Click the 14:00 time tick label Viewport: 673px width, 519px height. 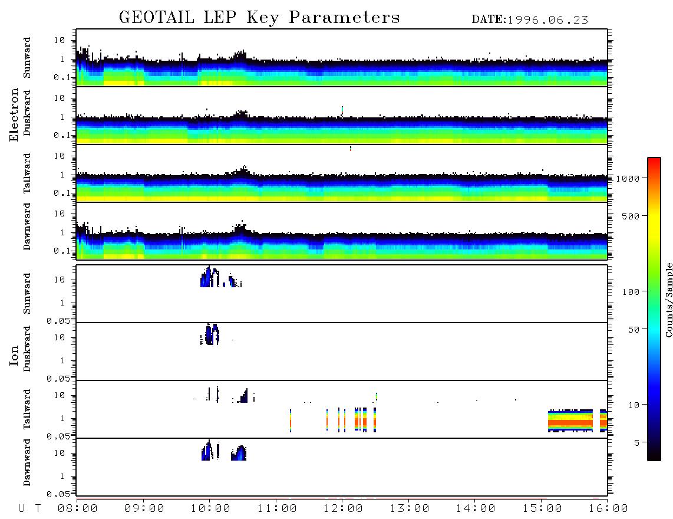(476, 508)
